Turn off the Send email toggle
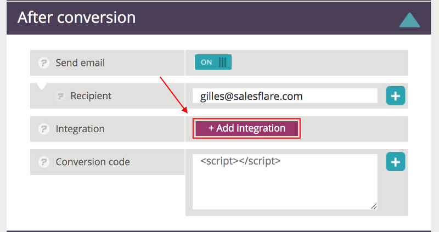 (x=213, y=62)
